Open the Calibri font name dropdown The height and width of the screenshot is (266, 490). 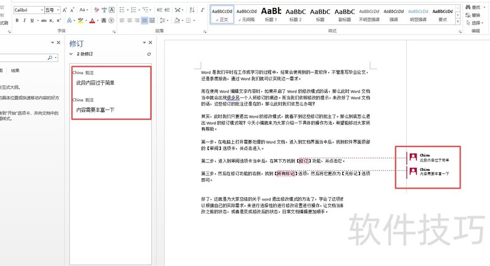click(41, 10)
